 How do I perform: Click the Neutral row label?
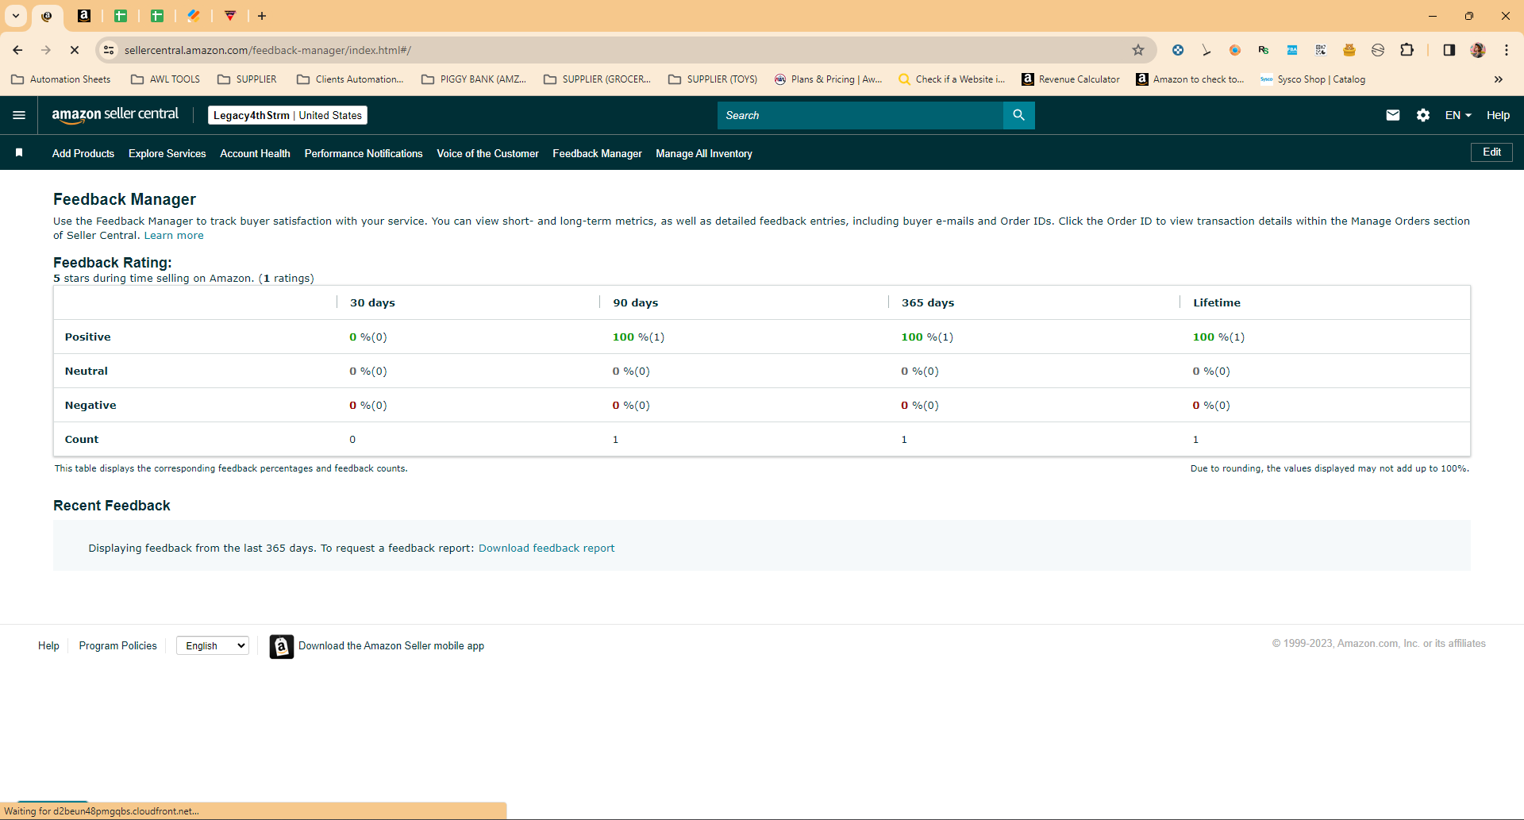(87, 372)
